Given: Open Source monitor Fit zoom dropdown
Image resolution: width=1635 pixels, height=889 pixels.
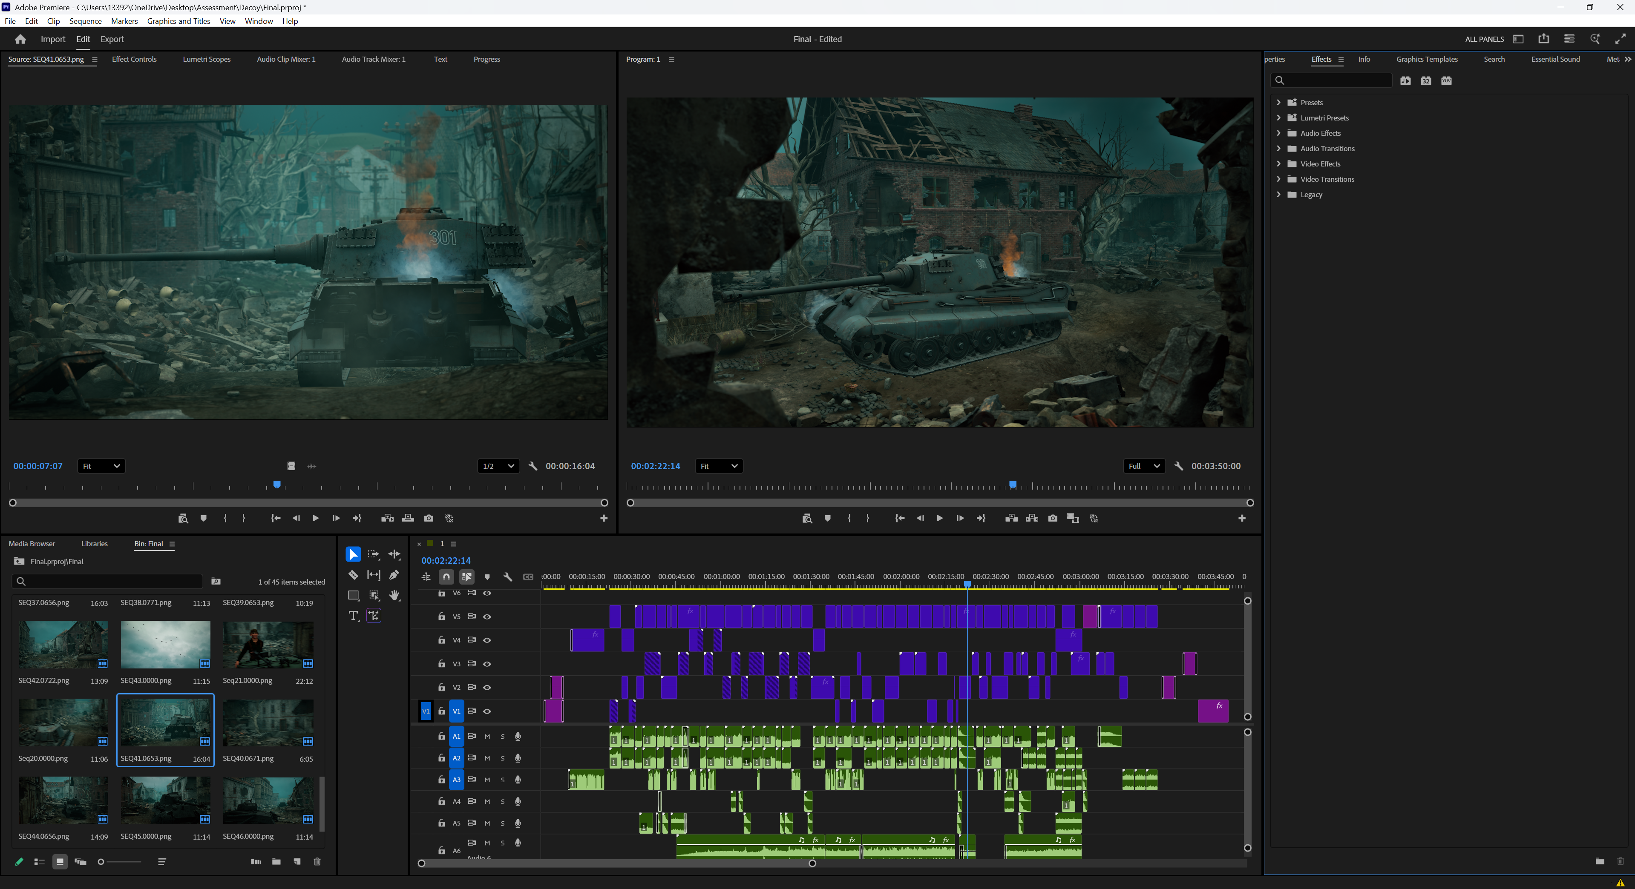Looking at the screenshot, I should [x=101, y=466].
